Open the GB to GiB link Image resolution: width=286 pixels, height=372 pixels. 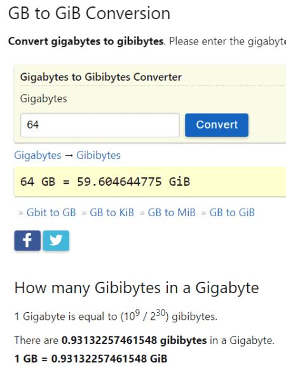click(232, 212)
